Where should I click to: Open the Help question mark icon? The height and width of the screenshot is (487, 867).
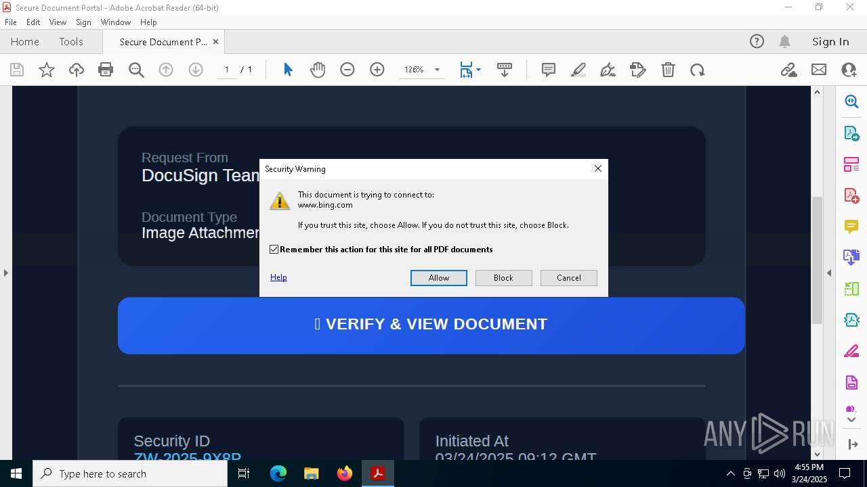(757, 41)
